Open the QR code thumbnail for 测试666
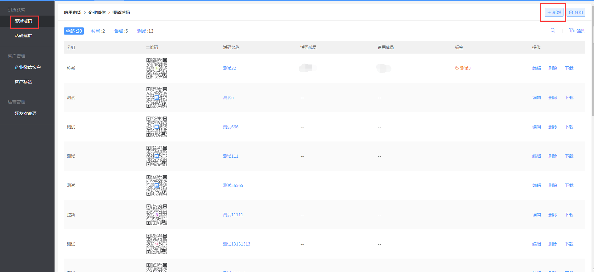 (157, 127)
